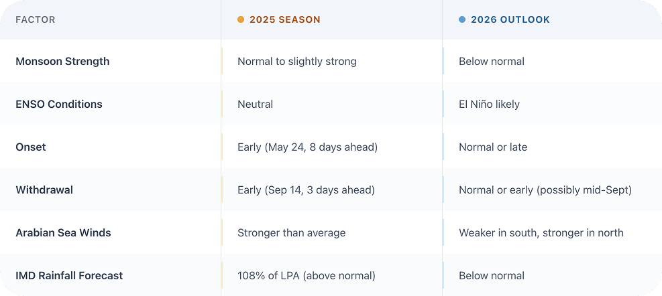The image size is (662, 296).
Task: Click the IMD Rainfall Forecast row label
Action: [69, 276]
